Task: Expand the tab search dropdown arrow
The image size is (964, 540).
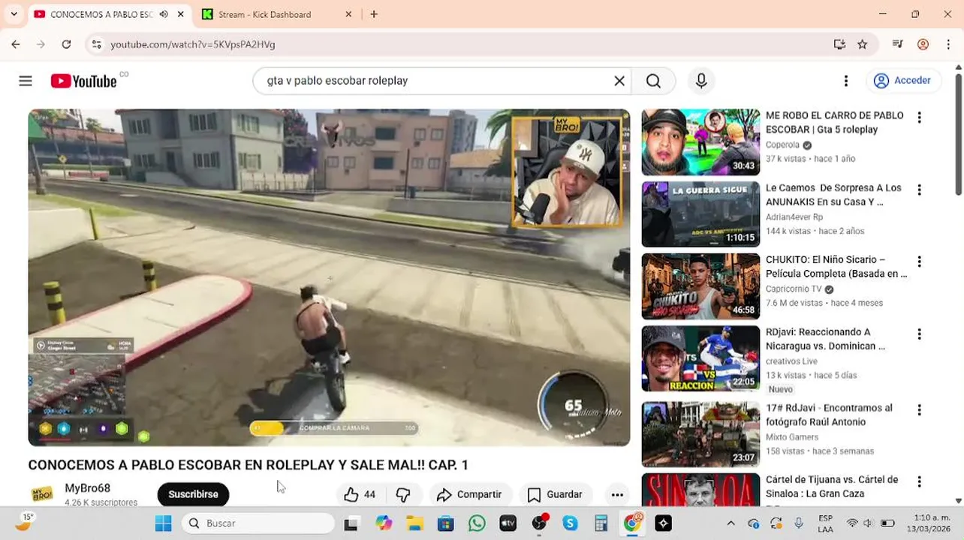Action: [x=14, y=14]
